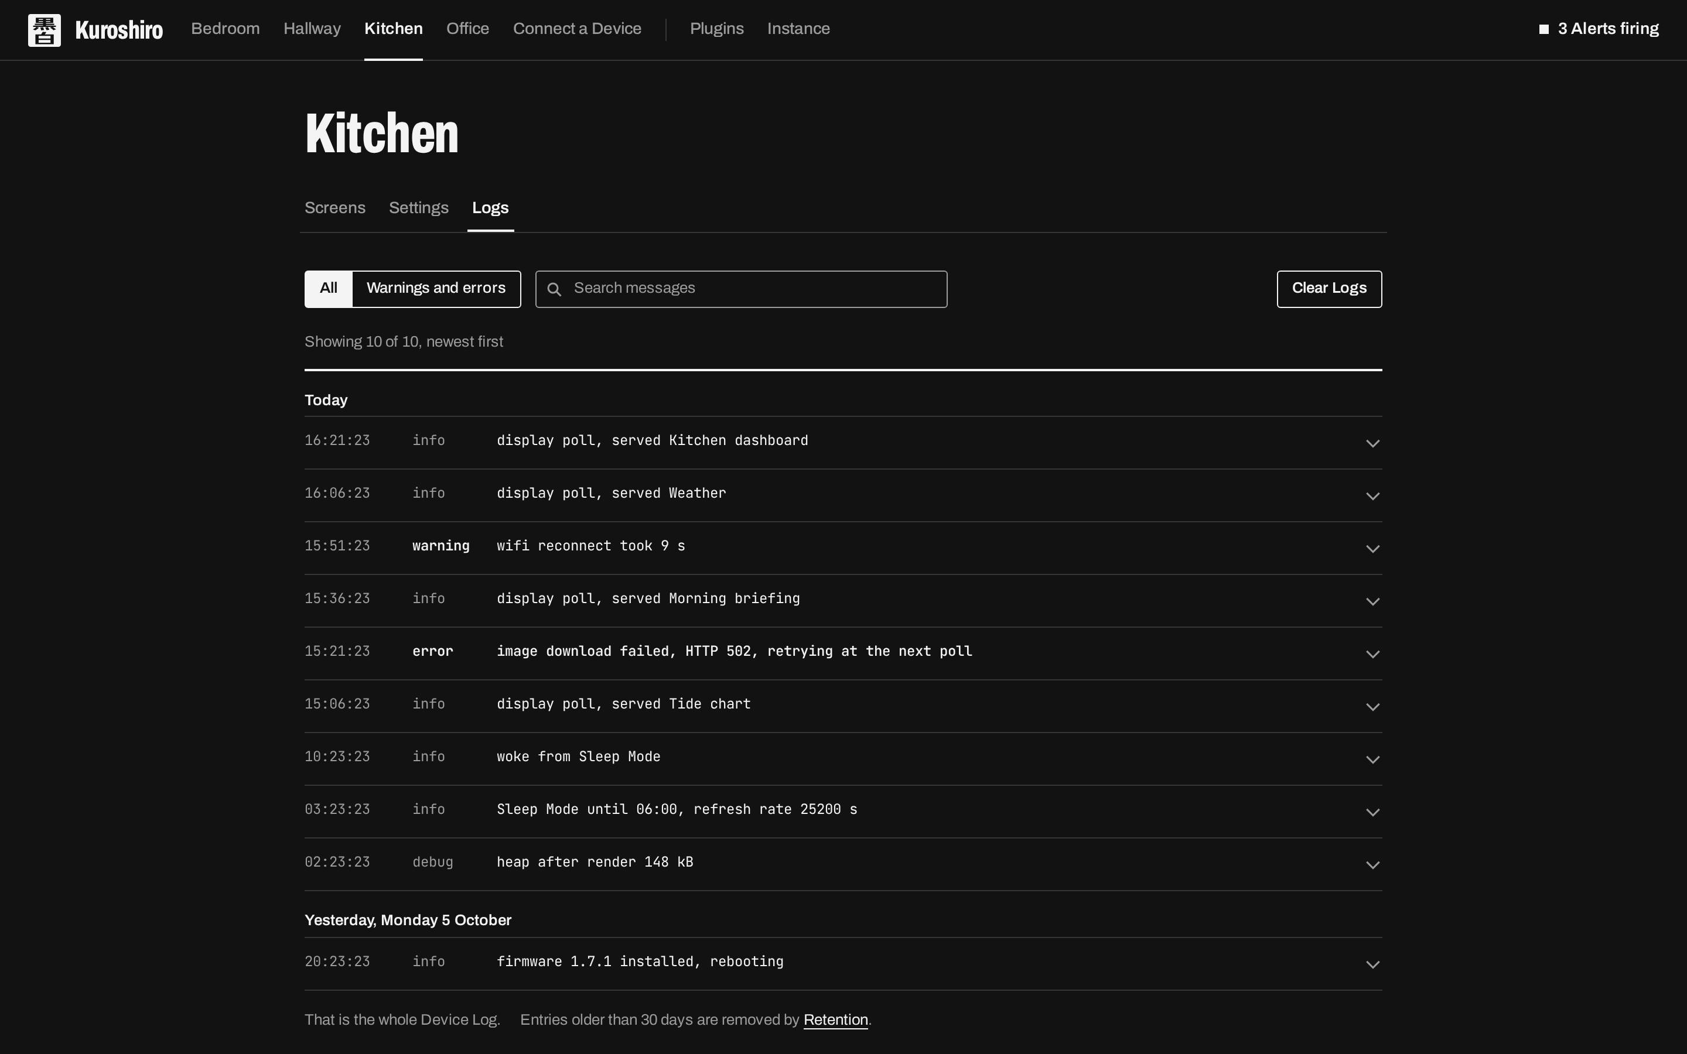Click the 'debug' level label

[432, 863]
